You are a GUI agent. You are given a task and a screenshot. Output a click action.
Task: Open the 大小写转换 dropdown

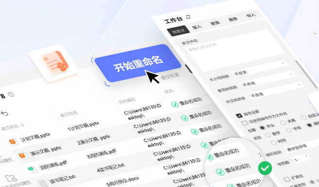[259, 69]
